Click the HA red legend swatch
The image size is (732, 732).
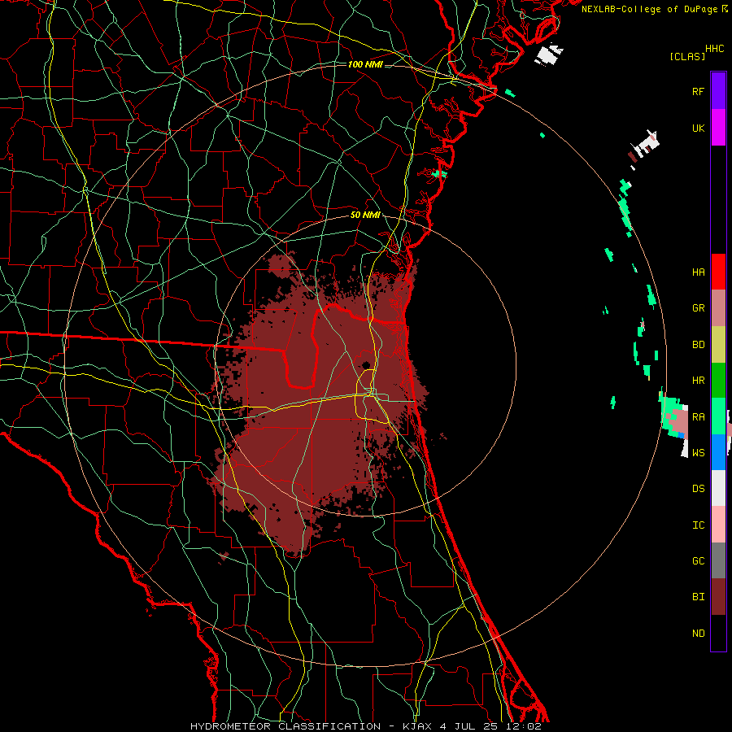718,272
